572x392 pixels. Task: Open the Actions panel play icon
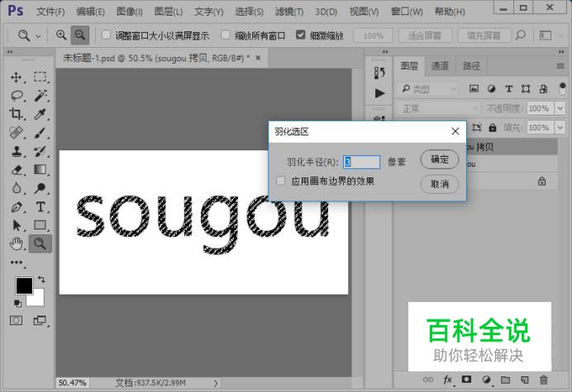point(379,93)
